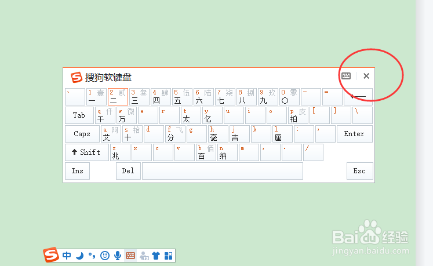433x266 pixels.
Task: Click the 2 key showing 二
Action: pos(118,97)
